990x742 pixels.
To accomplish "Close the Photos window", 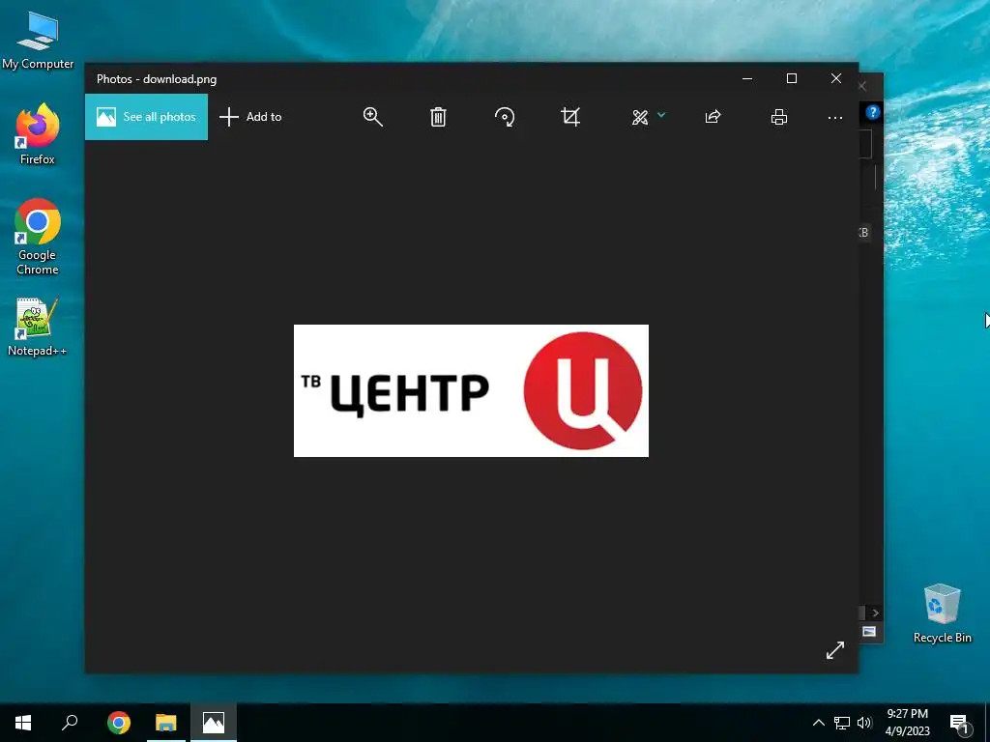I will 836,79.
